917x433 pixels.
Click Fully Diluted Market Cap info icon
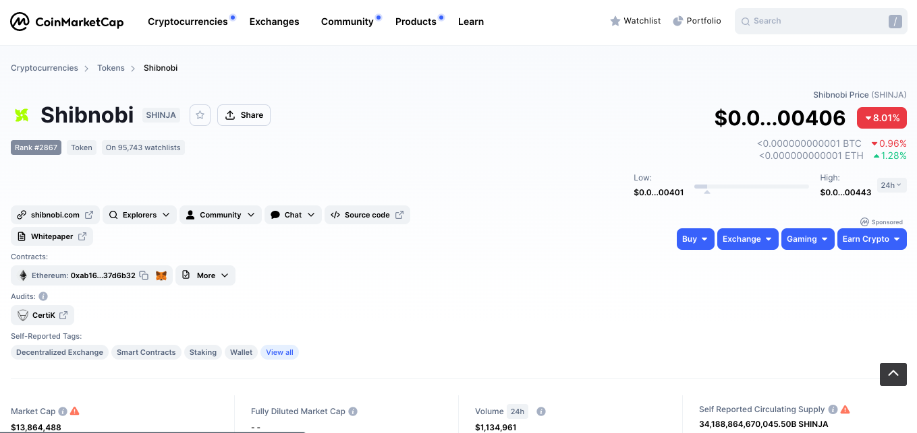[x=353, y=411]
